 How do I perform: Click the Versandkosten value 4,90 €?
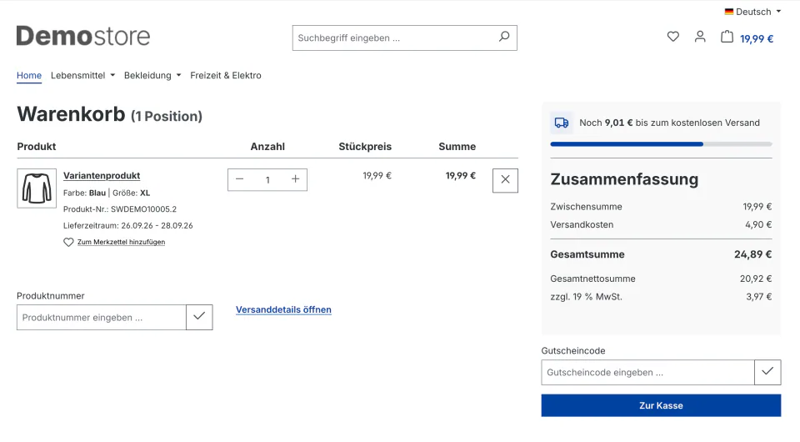[x=758, y=224]
